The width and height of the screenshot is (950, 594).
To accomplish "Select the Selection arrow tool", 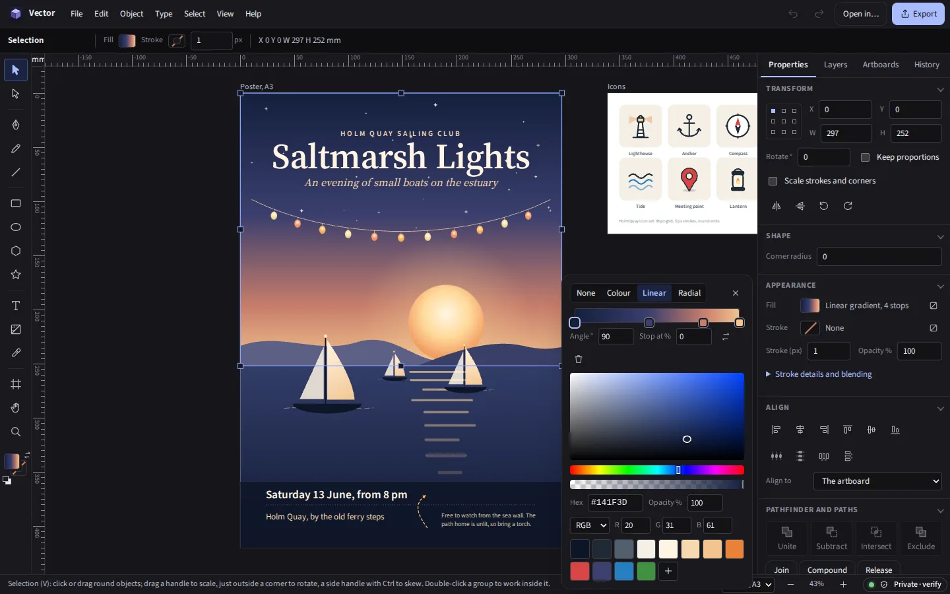I will (x=16, y=70).
